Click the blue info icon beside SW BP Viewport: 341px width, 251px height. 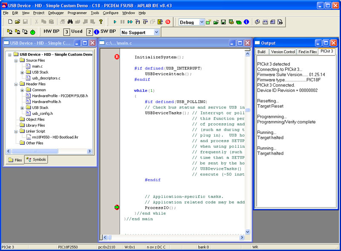pos(96,32)
